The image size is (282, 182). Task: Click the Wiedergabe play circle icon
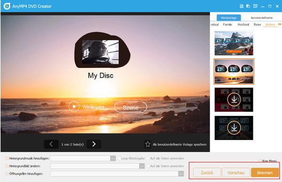(74, 107)
